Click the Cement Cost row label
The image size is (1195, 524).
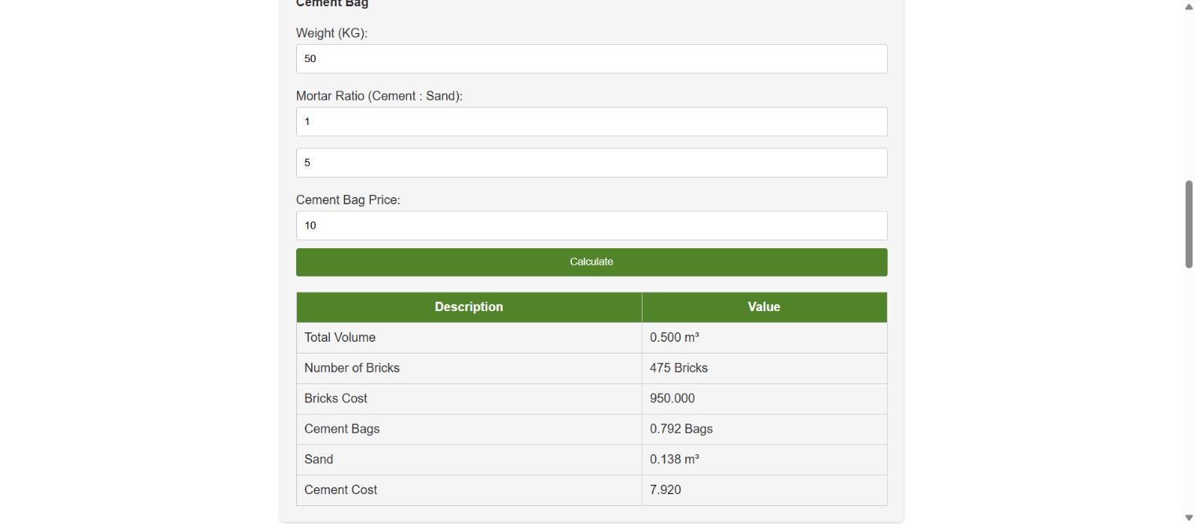(x=341, y=490)
